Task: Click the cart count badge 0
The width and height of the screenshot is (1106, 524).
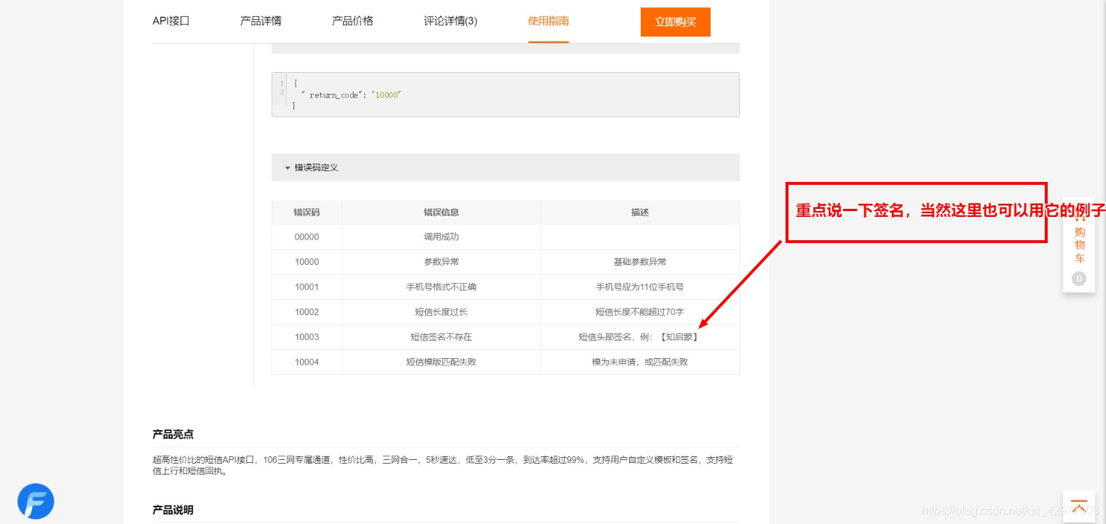Action: 1079,279
